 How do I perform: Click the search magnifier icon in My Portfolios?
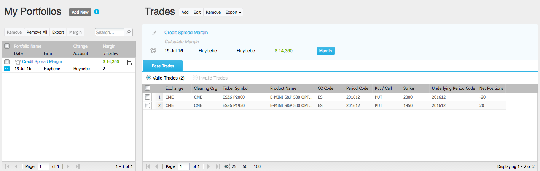coord(129,32)
